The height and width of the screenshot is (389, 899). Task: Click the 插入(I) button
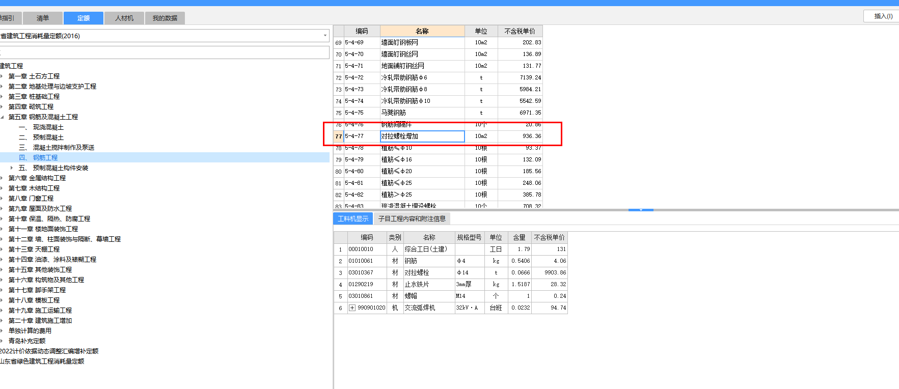click(x=883, y=16)
